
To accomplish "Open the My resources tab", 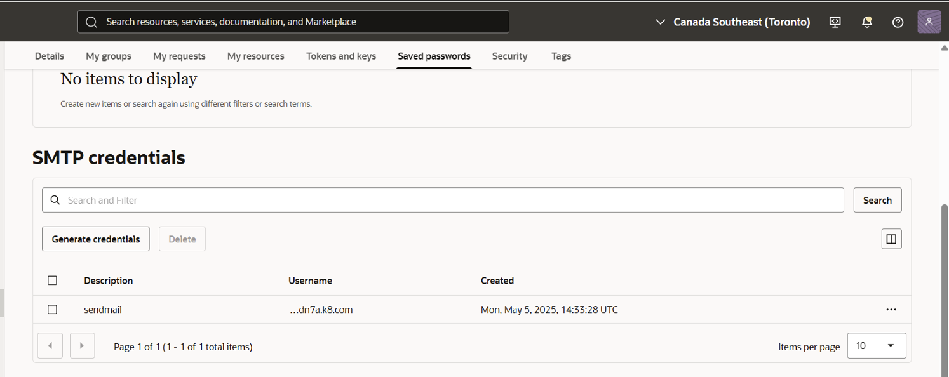I will point(255,56).
